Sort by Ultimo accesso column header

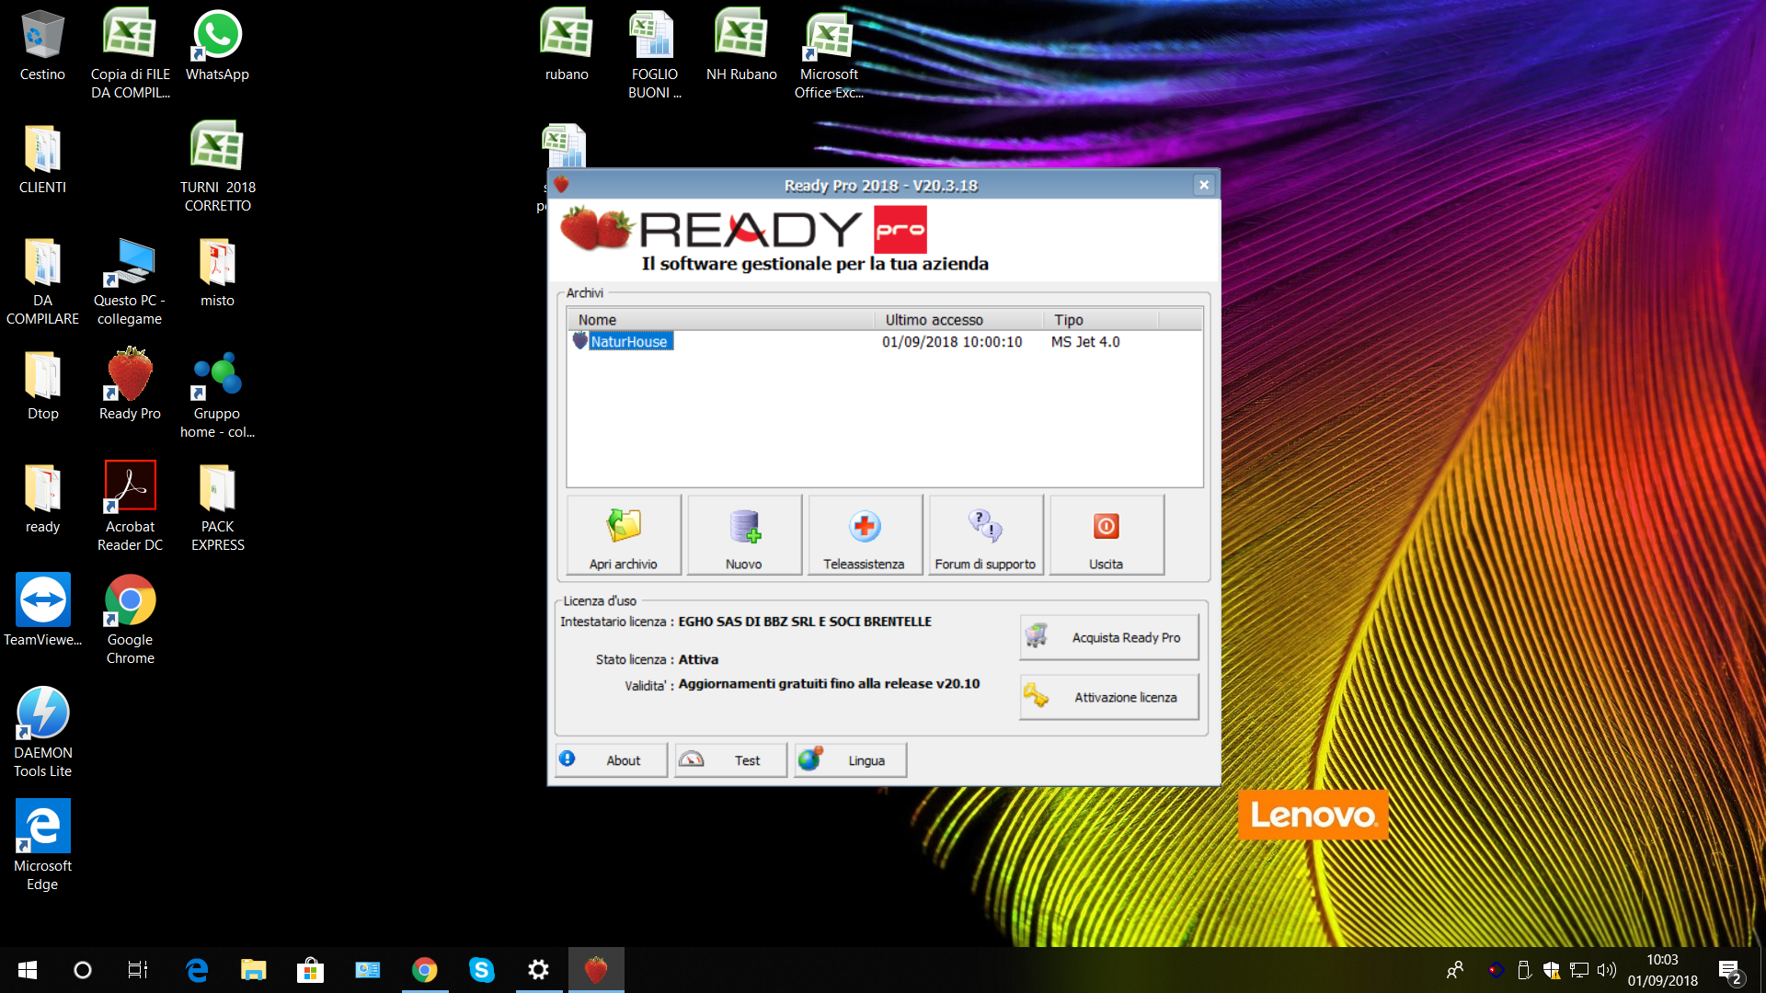pyautogui.click(x=959, y=320)
